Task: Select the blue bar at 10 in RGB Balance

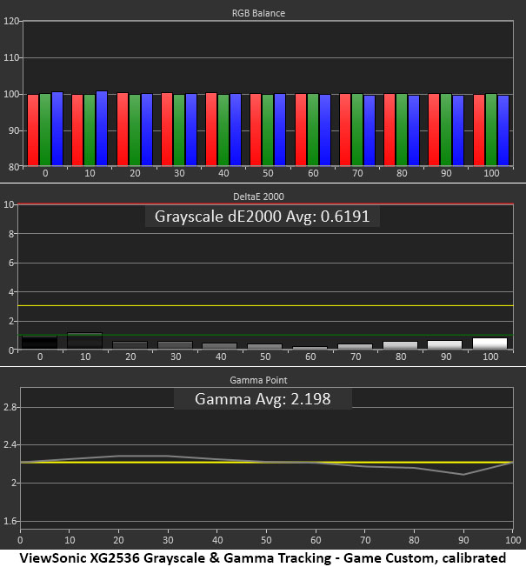Action: [x=102, y=129]
